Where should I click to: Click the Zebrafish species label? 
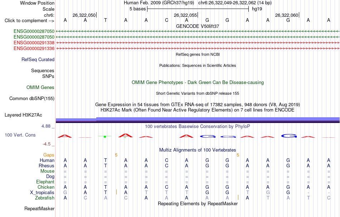pos(45,198)
